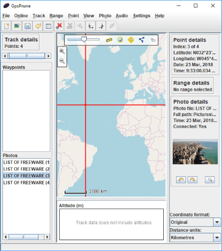This screenshot has height=251, width=222.
Task: Click the rotate photo left button
Action: pyautogui.click(x=181, y=180)
